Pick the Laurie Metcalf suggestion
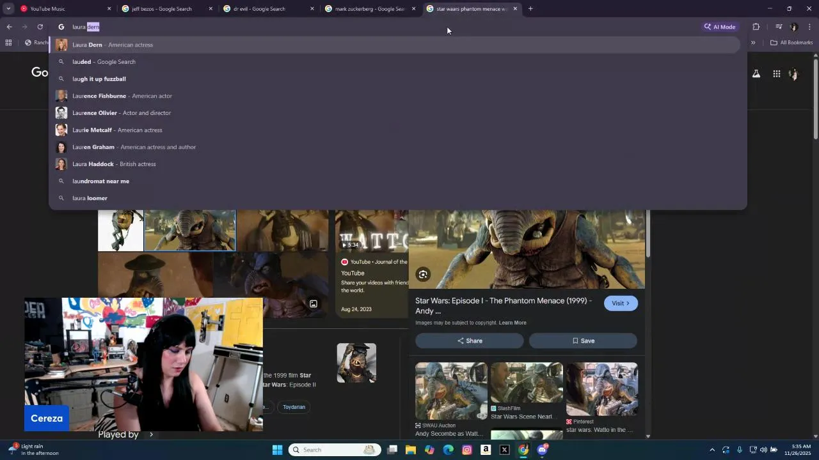Image resolution: width=819 pixels, height=460 pixels. pyautogui.click(x=395, y=130)
